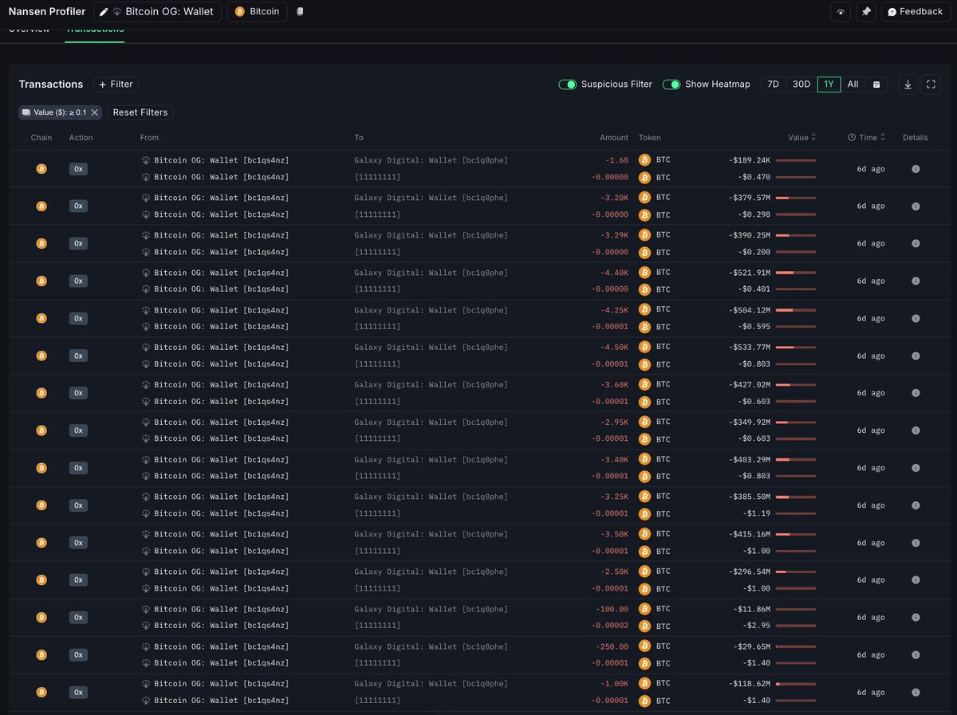The image size is (957, 715).
Task: Click the Amount column header
Action: click(614, 138)
